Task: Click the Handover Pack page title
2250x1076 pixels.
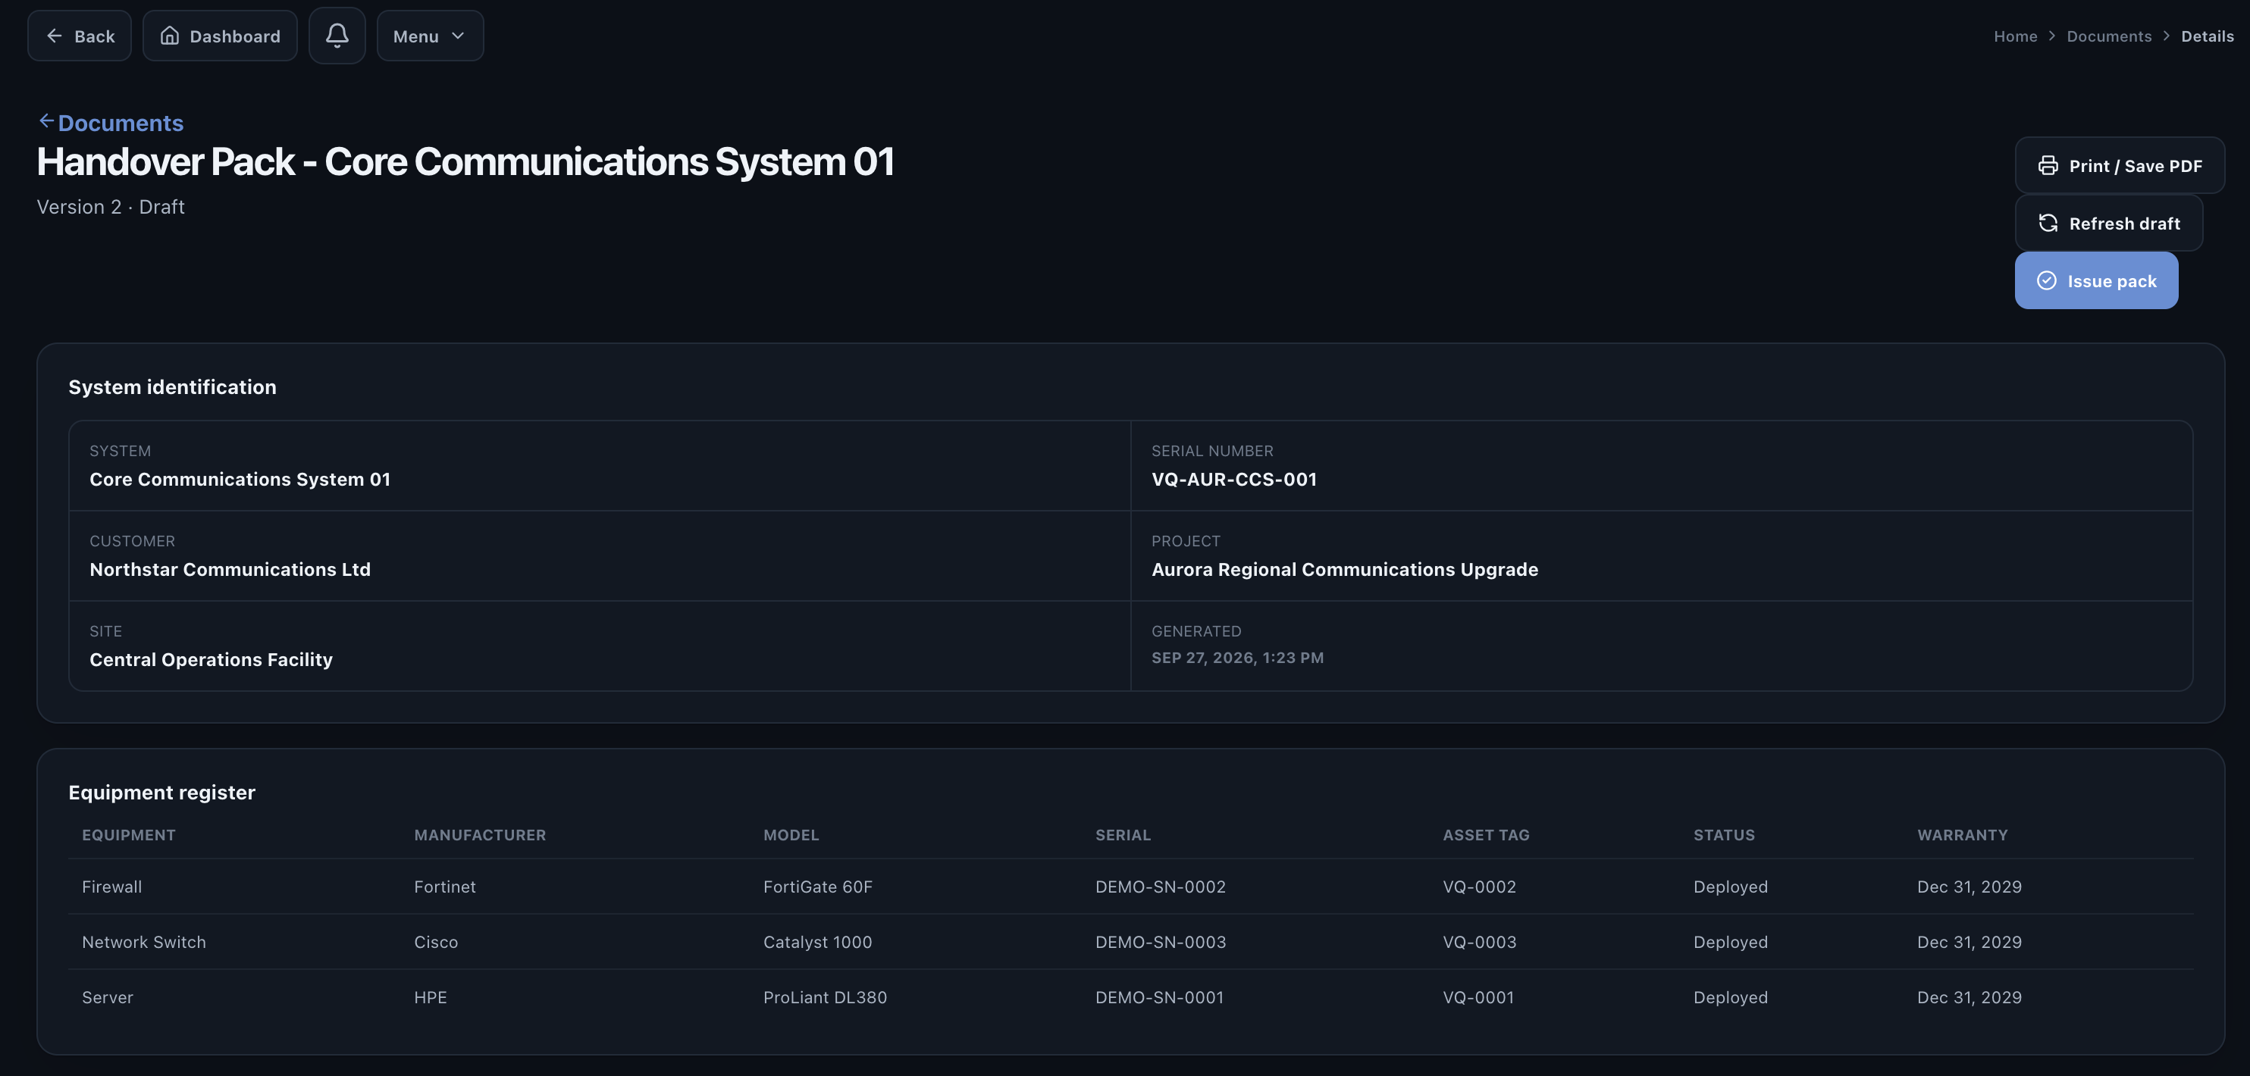Action: pyautogui.click(x=465, y=161)
